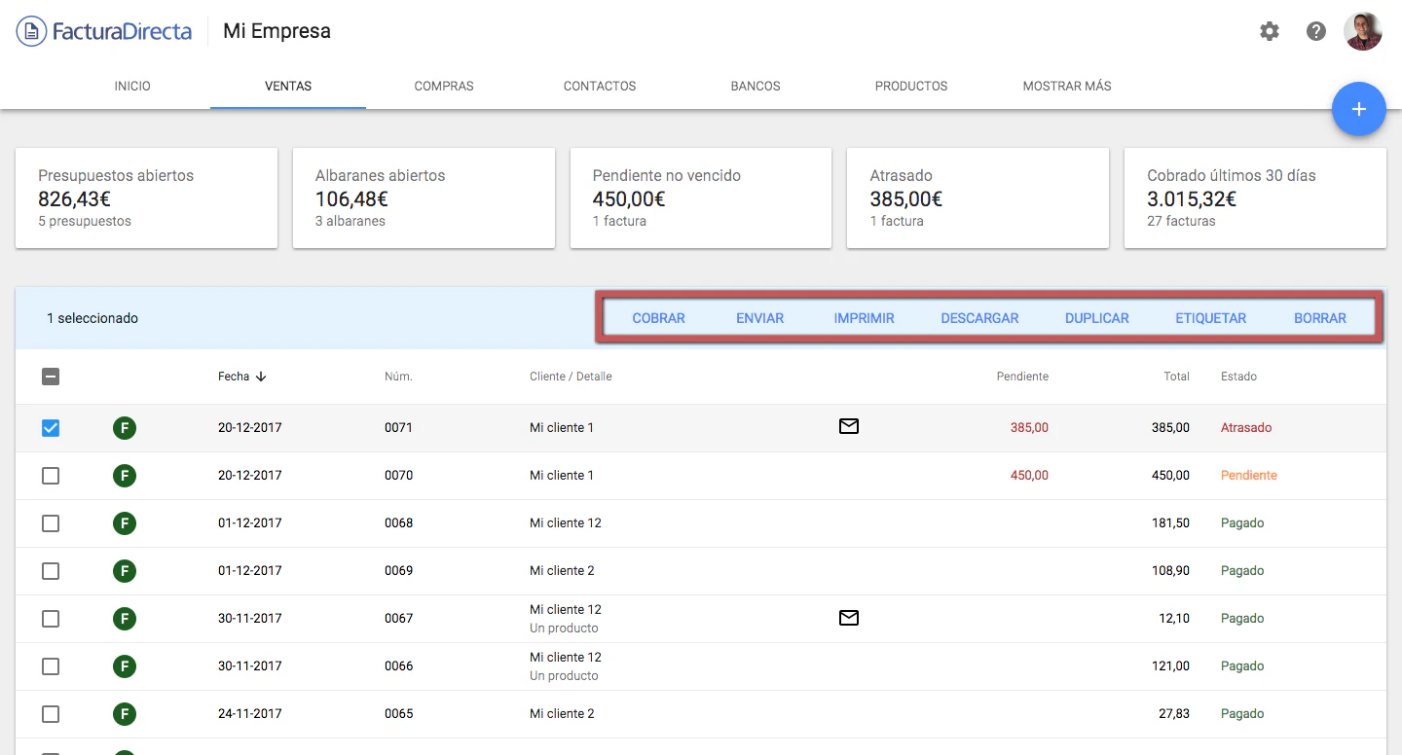Expand the MOSTRAR MÁS menu

click(1066, 86)
